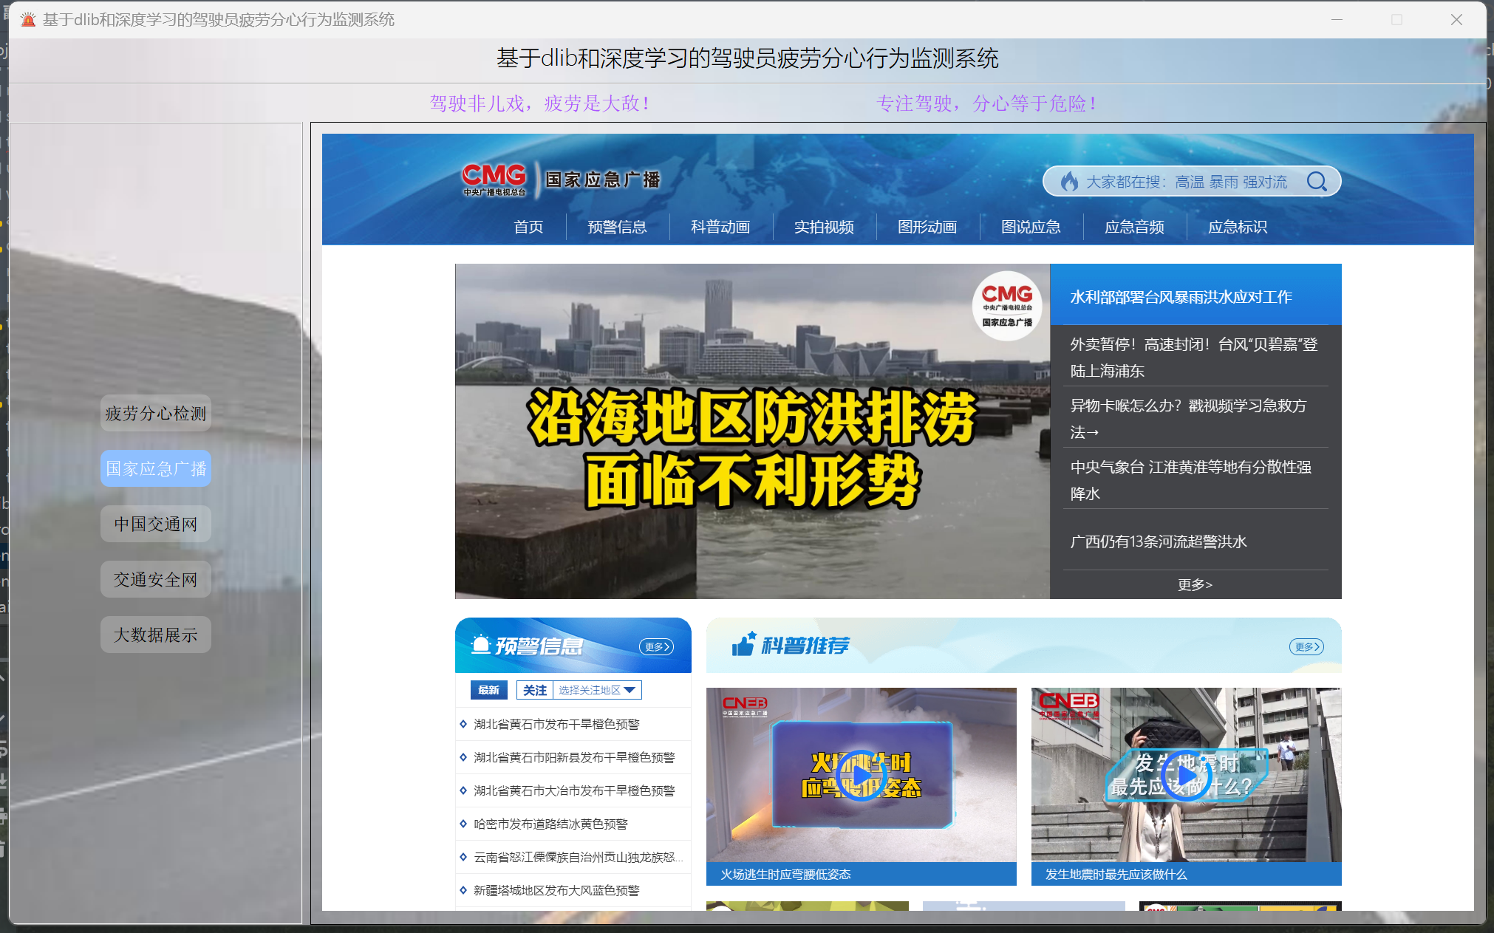The image size is (1494, 933).
Task: Play the fire escape video
Action: (x=862, y=776)
